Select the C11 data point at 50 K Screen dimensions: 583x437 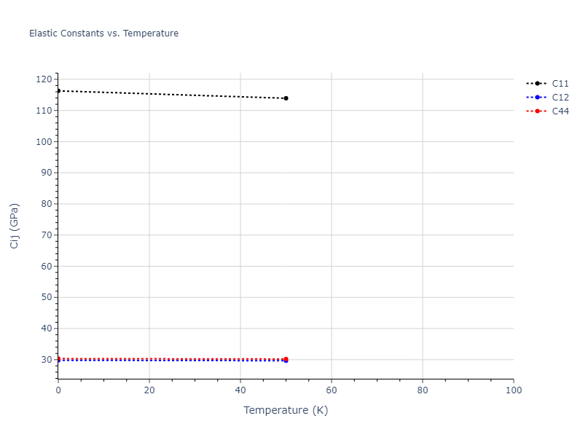286,98
